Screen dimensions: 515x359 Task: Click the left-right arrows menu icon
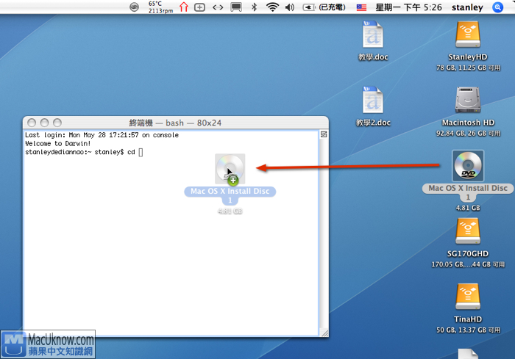tap(218, 7)
